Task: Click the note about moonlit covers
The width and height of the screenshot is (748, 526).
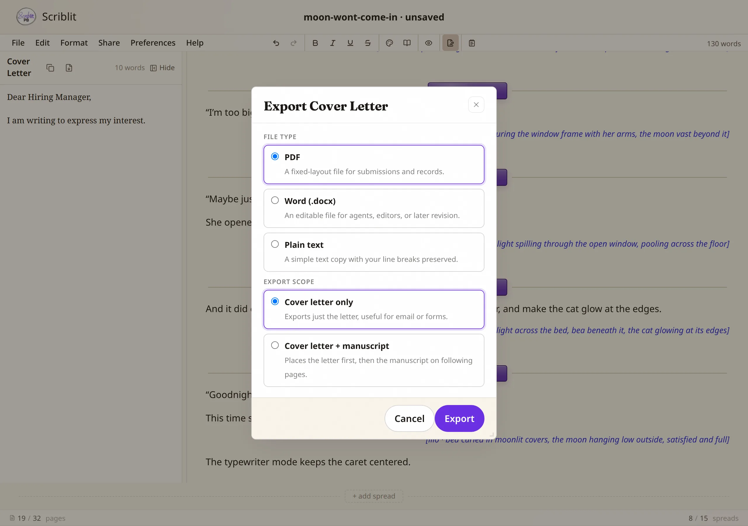Action: click(x=577, y=440)
